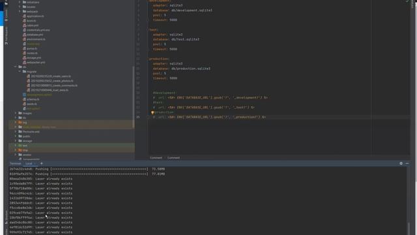Screen dimensions: 417x235
Task: Open the application.rb file icon
Action: pos(25,16)
